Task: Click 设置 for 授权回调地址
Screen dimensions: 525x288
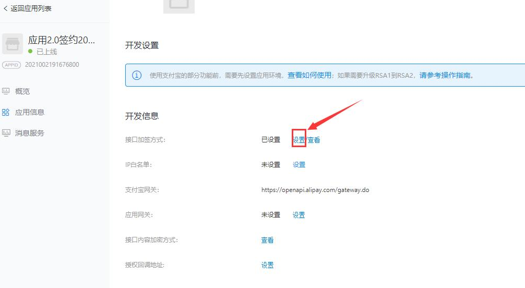Action: coord(267,265)
